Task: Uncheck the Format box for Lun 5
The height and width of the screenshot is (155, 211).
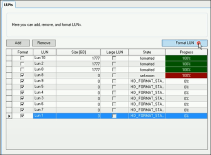Action: [22, 87]
